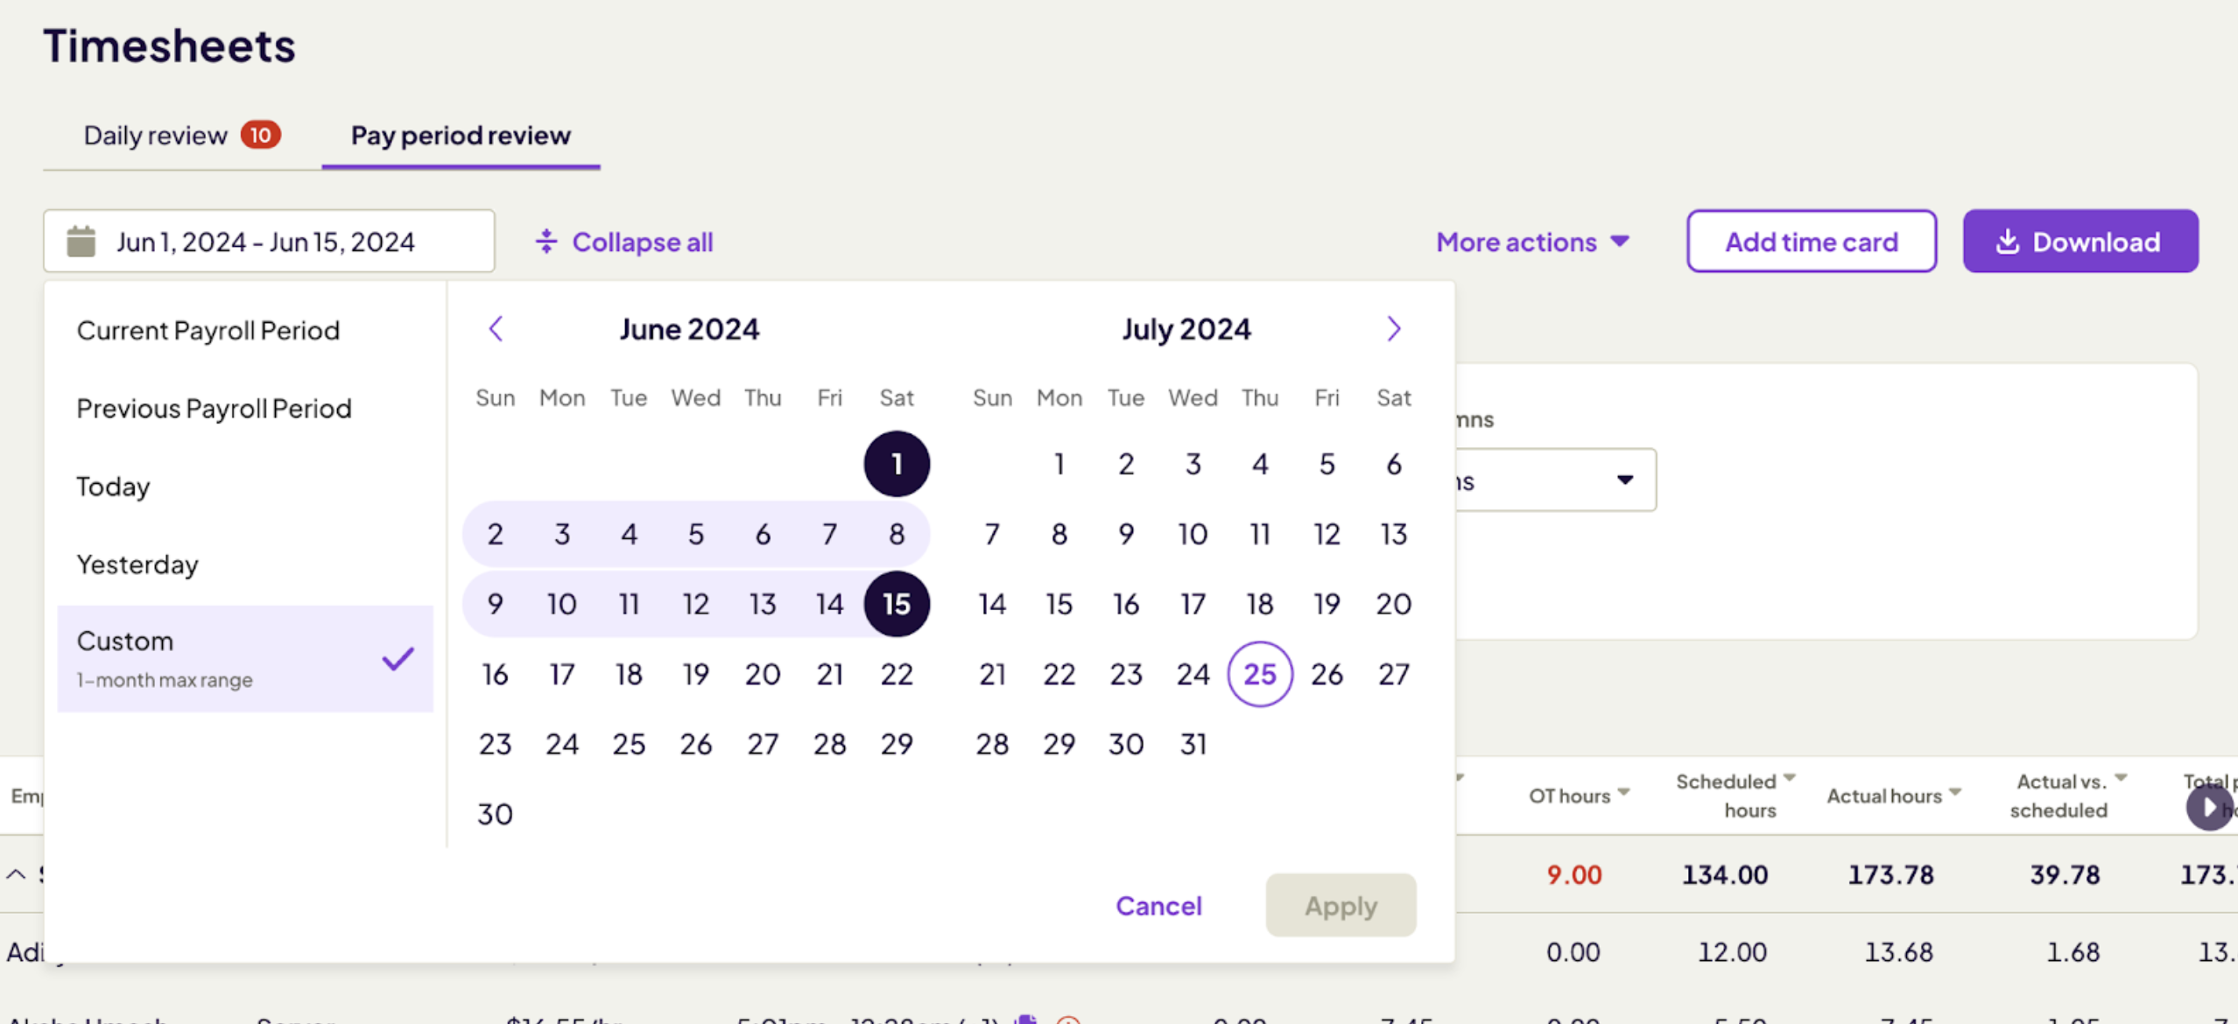Open the calendar icon in the date range field
Image resolution: width=2238 pixels, height=1024 pixels.
click(82, 241)
